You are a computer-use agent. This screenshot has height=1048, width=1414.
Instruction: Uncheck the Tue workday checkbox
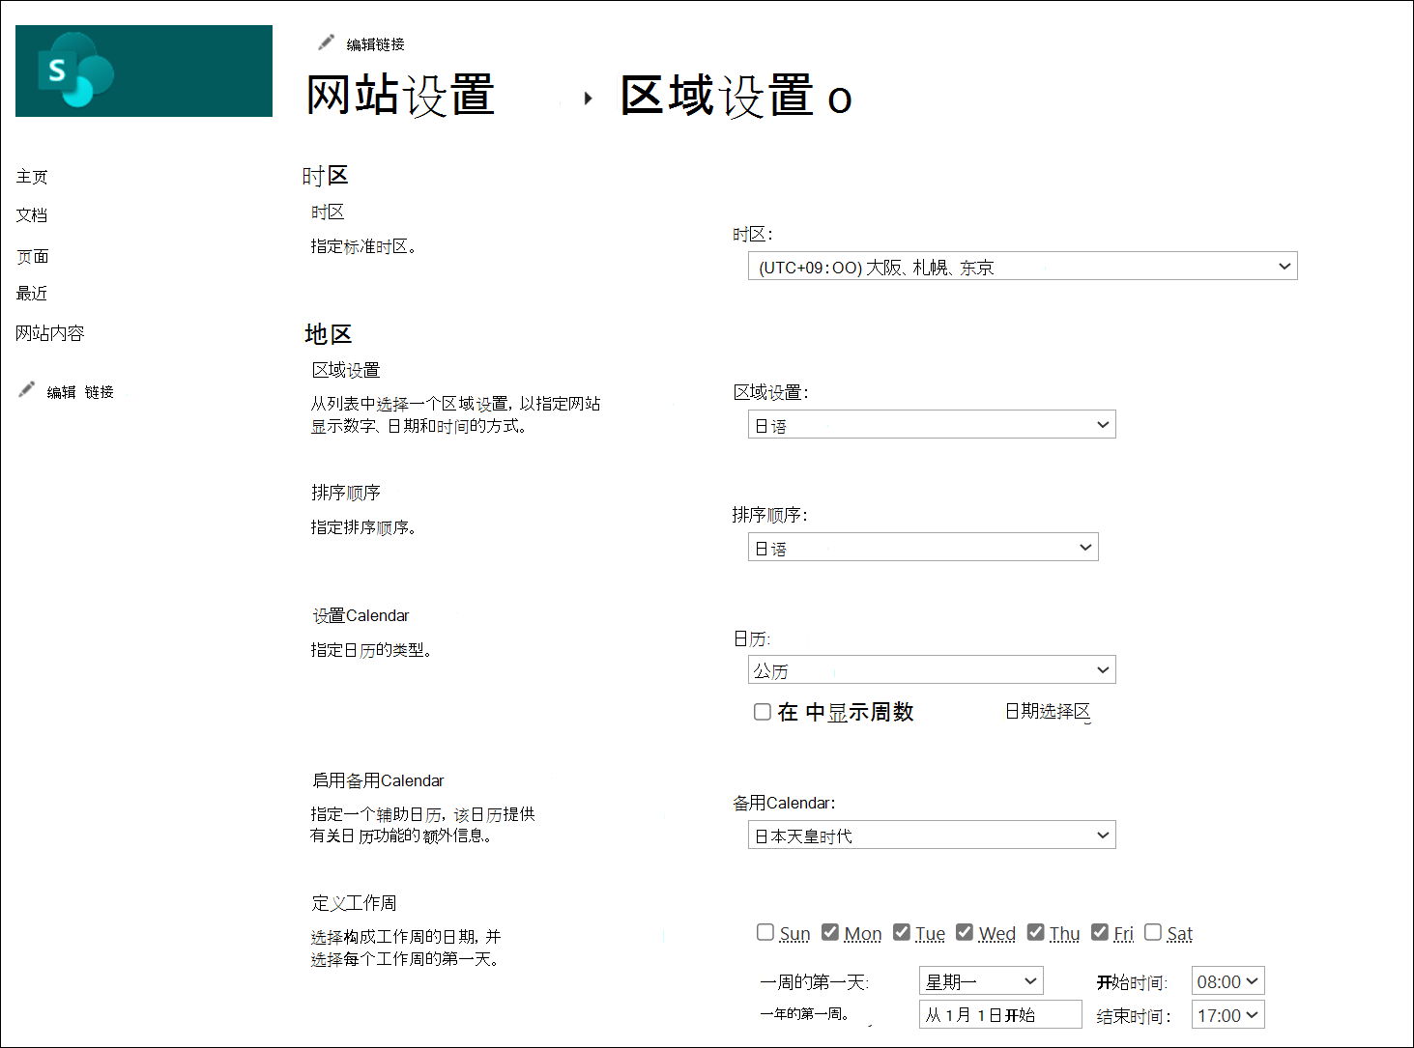coord(902,932)
